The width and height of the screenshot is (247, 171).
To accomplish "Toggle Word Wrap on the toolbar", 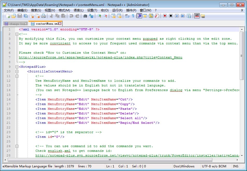I will tap(127, 16).
